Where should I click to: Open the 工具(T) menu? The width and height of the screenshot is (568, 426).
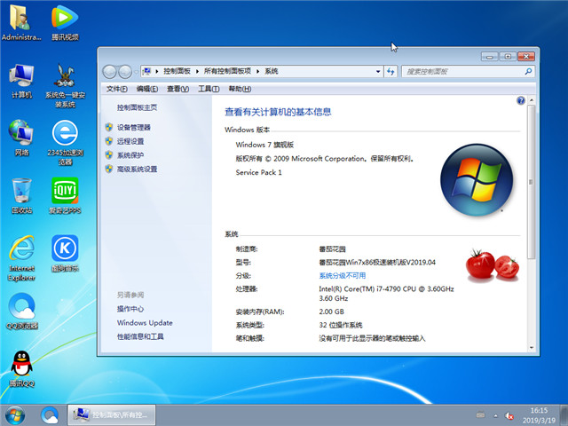(x=209, y=89)
